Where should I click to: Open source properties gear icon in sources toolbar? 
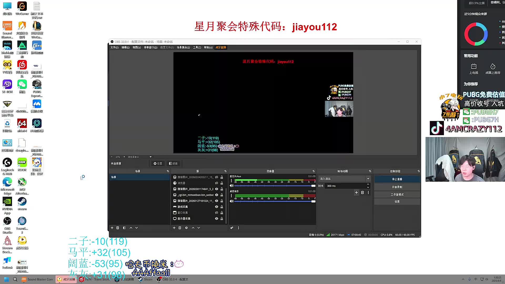click(186, 228)
